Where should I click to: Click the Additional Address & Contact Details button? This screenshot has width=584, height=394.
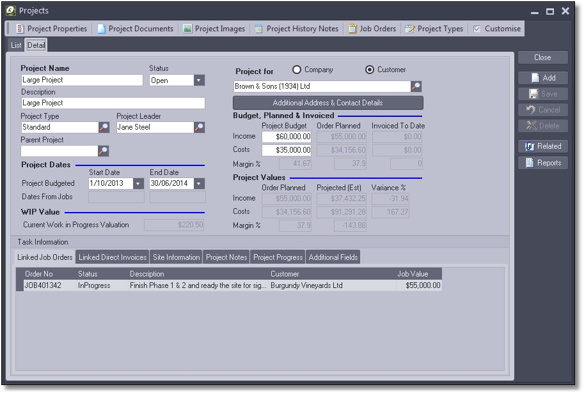click(x=328, y=103)
